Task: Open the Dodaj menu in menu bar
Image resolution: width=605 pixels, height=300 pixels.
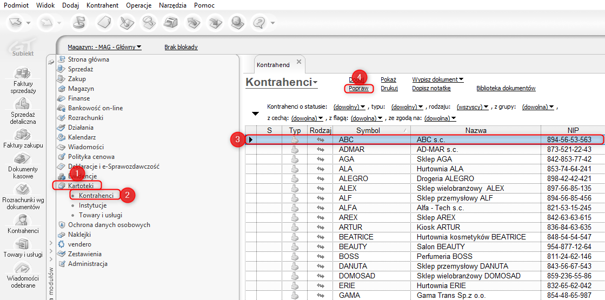Action: point(71,5)
